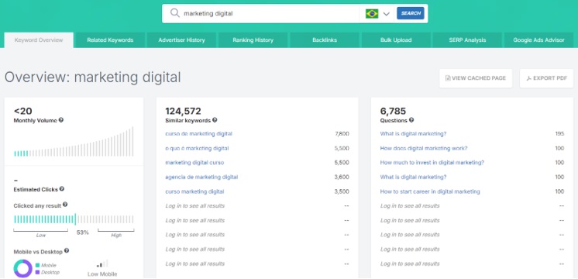Click the 53% clicked result value
This screenshot has width=578, height=279.
click(x=83, y=232)
